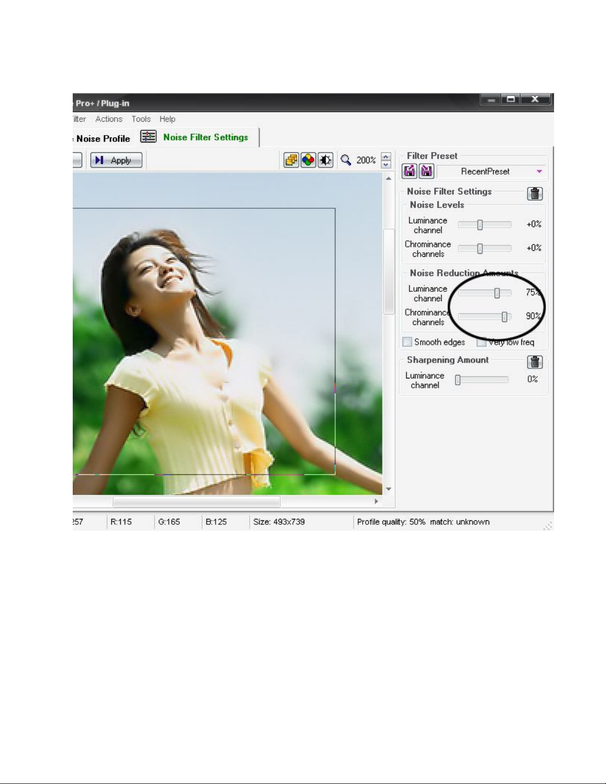This screenshot has width=606, height=784.
Task: Click the magnifier zoom icon
Action: tap(346, 160)
